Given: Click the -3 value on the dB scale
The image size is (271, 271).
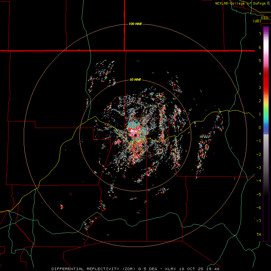Looking at the screenshot, I should [259, 168].
